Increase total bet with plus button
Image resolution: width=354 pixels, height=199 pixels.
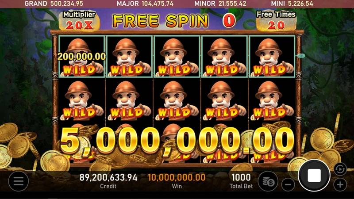[340, 185]
